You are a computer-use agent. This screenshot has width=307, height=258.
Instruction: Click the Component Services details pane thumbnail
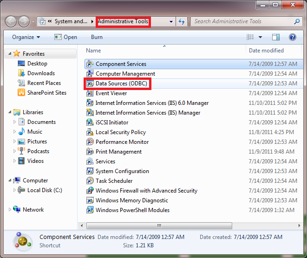tap(22, 241)
